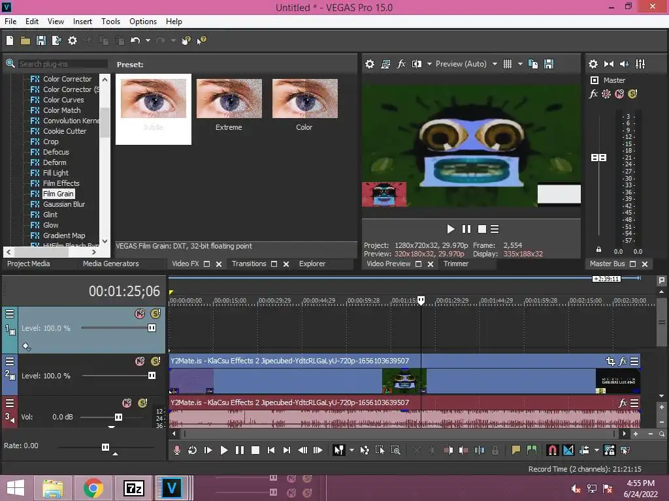Open the edit tool dropdown arrow in the timeline

point(351,450)
